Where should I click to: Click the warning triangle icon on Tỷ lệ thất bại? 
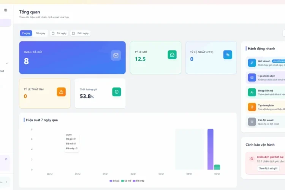coord(61,92)
